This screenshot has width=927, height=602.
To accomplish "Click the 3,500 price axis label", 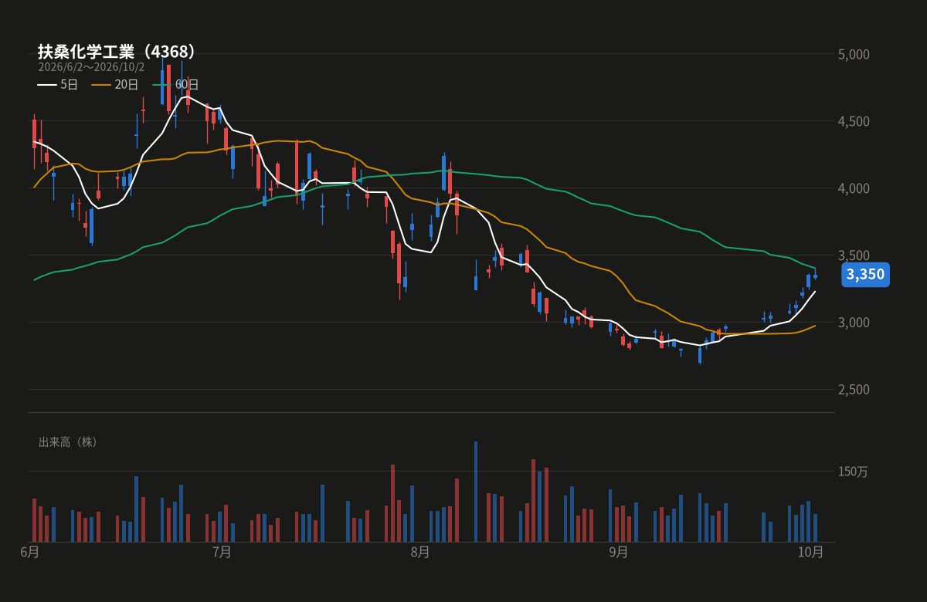I will click(854, 255).
